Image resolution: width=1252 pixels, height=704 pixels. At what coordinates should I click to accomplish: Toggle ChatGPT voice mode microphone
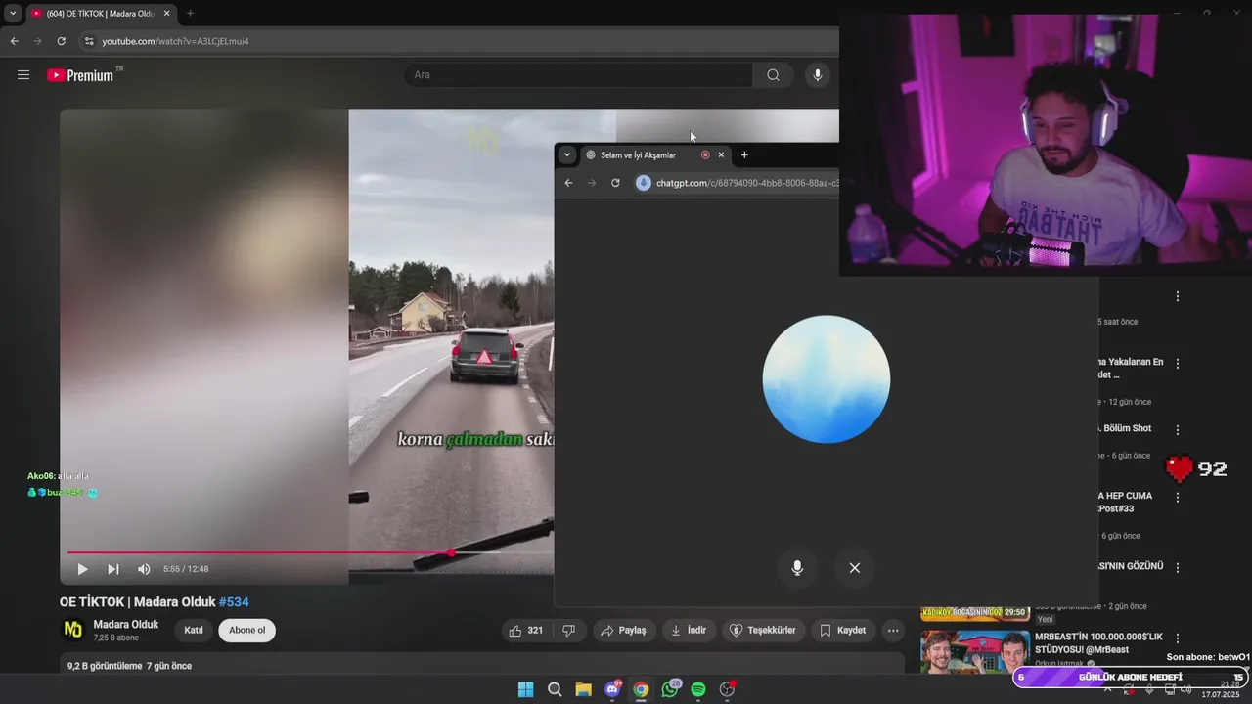pos(797,568)
